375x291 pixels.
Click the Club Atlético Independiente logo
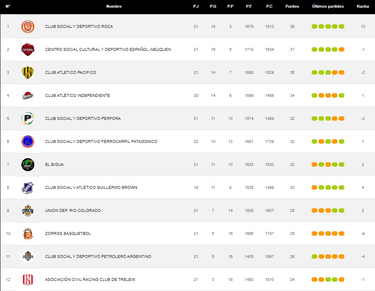(27, 96)
